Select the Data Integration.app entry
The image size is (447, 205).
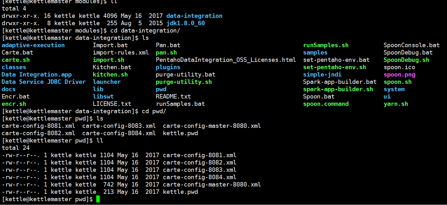[x=37, y=75]
